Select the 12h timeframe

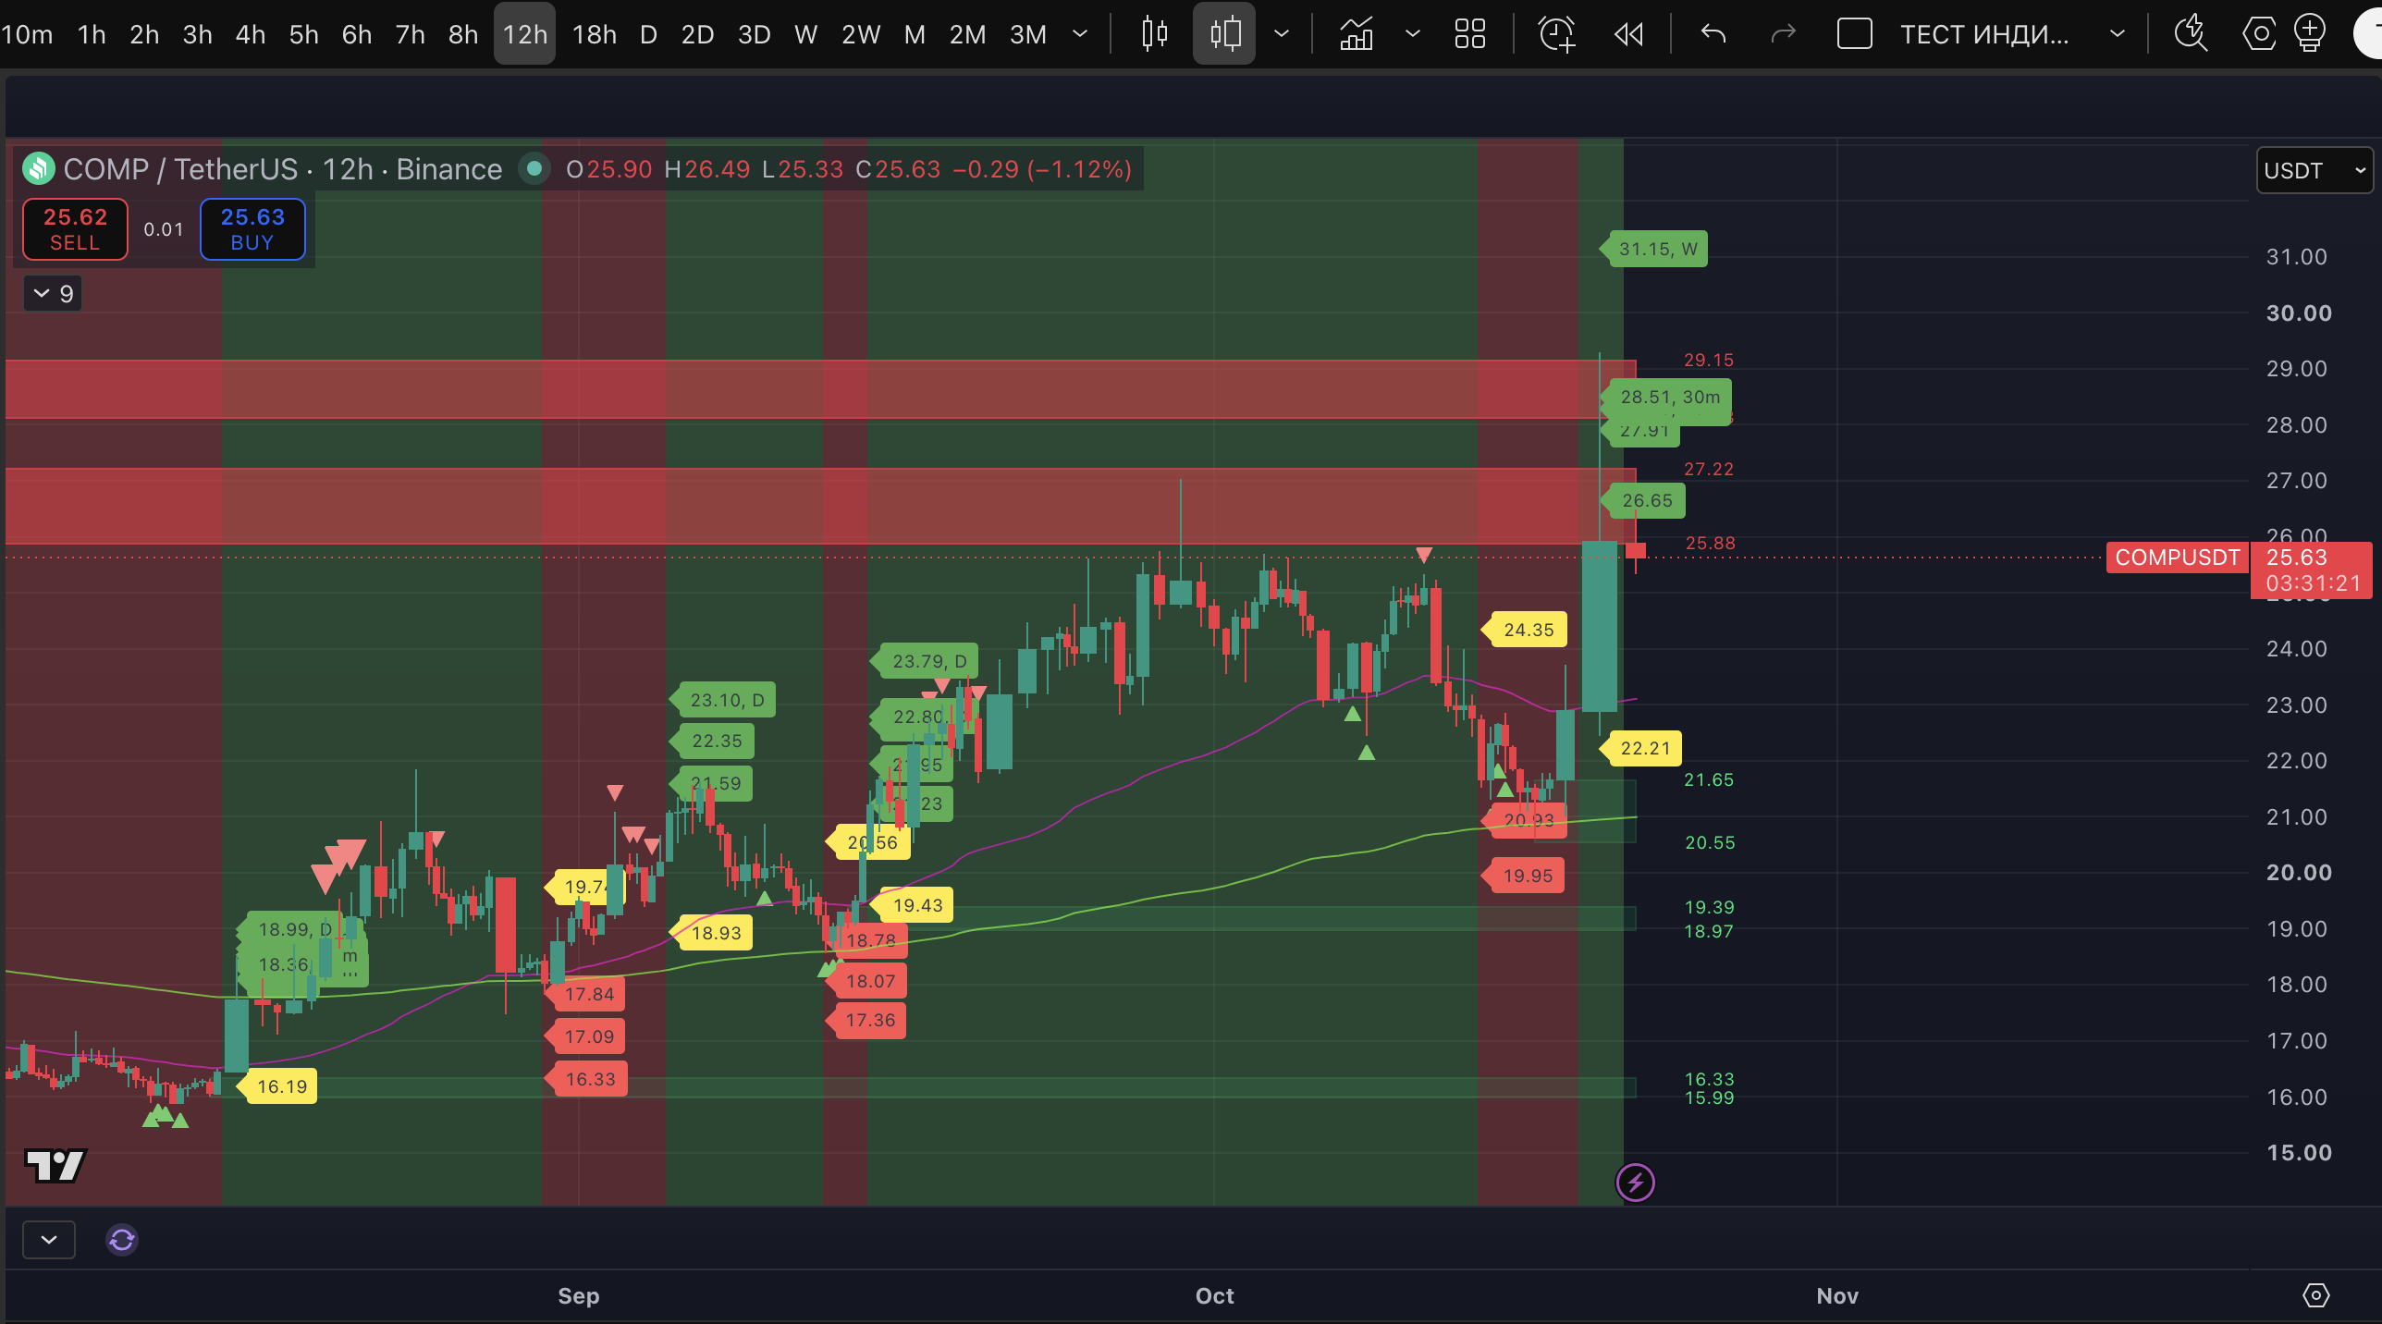[524, 34]
